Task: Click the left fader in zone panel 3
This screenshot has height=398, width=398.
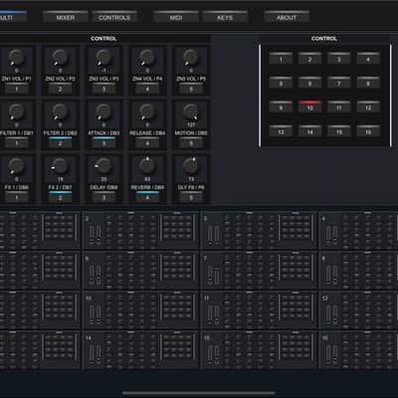Action: 210,235
